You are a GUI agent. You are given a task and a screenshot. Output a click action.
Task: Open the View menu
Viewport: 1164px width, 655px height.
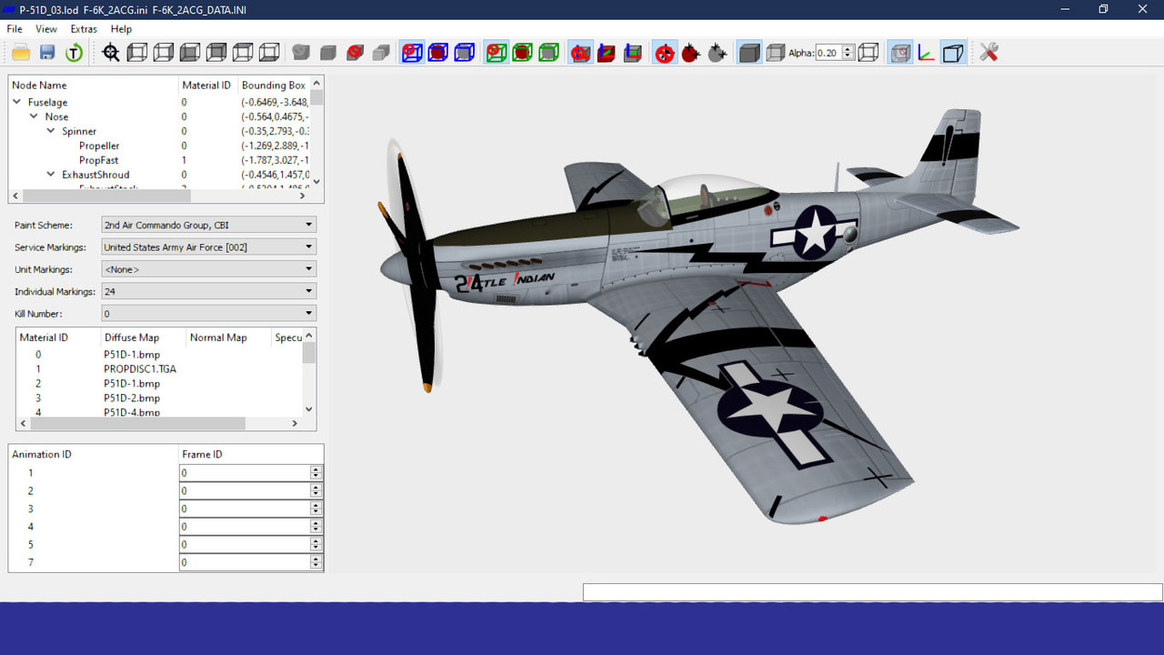pyautogui.click(x=45, y=29)
